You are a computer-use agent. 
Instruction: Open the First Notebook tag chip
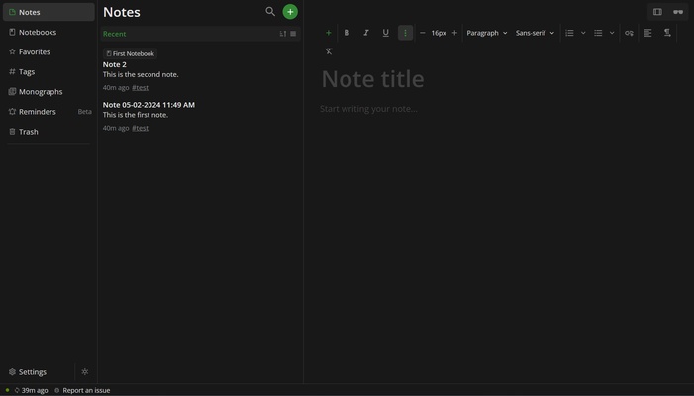130,53
